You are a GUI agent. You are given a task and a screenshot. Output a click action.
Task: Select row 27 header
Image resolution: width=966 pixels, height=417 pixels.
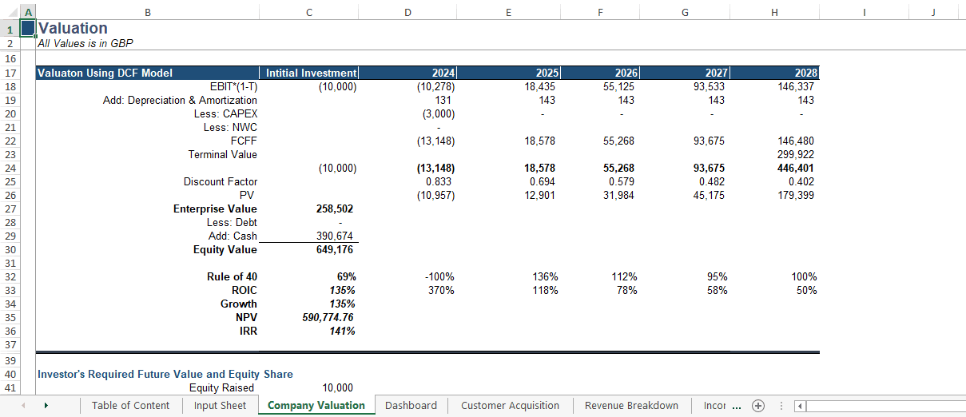click(x=10, y=208)
